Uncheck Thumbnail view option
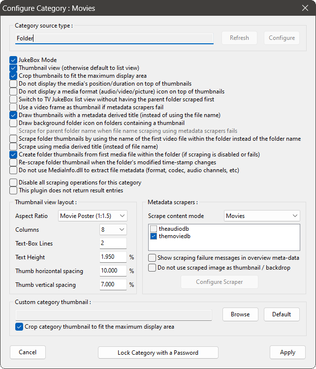 point(13,68)
